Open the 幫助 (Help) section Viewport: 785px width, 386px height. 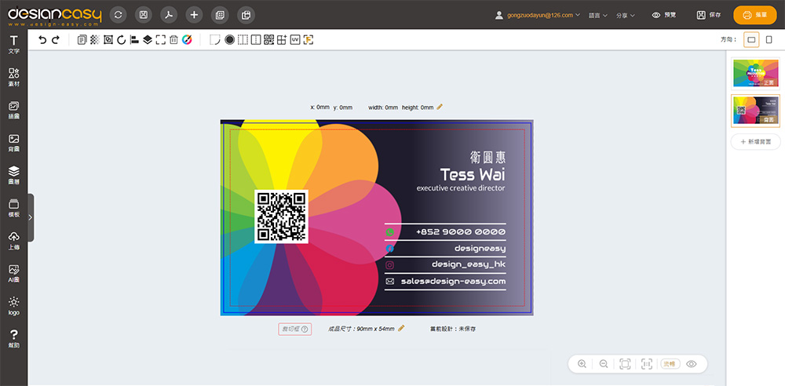point(13,339)
